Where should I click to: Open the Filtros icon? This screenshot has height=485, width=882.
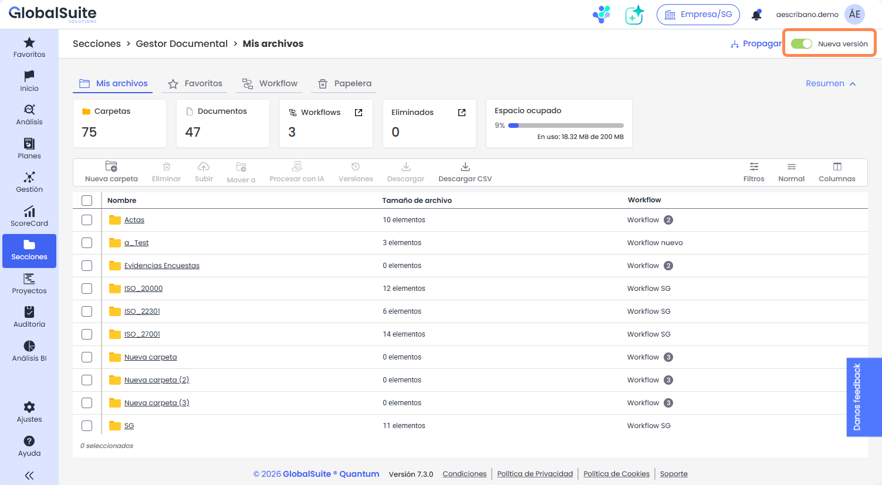coord(753,167)
